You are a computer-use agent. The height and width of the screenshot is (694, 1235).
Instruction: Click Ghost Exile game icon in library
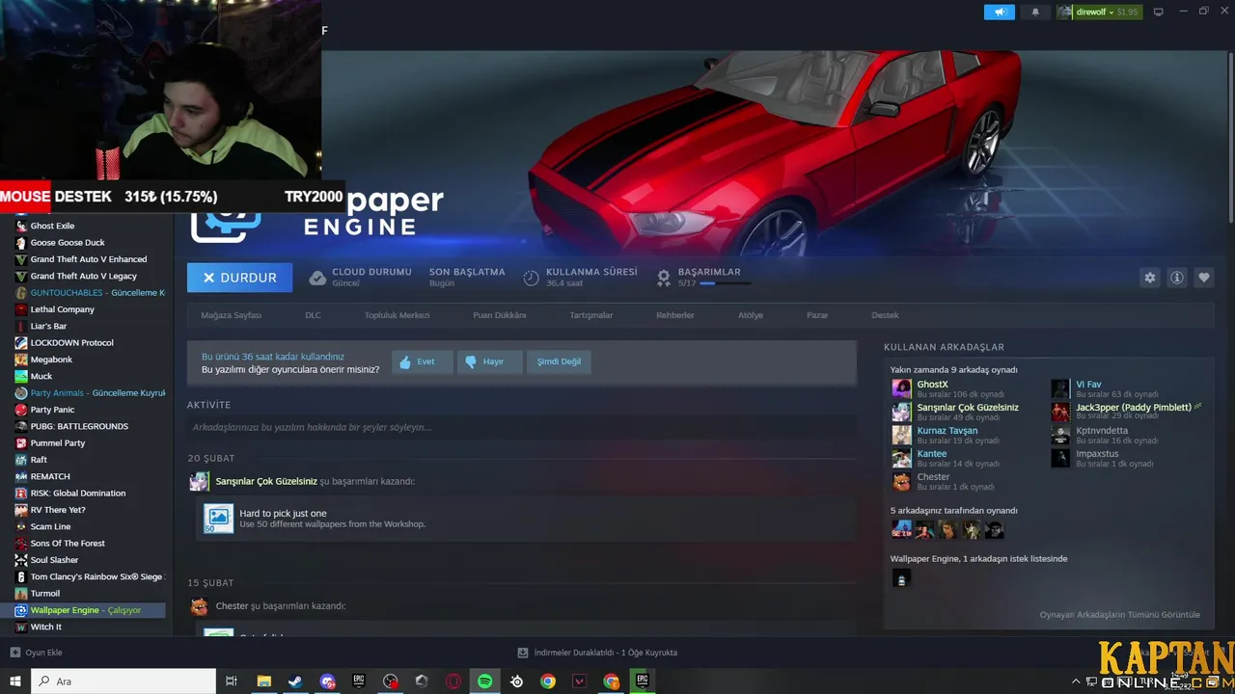tap(21, 226)
